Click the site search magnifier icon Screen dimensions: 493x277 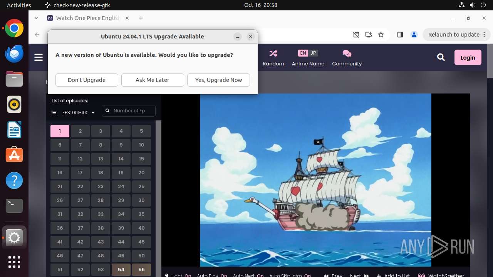point(441,57)
